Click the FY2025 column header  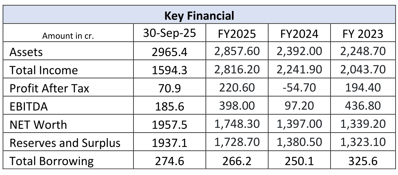point(237,34)
